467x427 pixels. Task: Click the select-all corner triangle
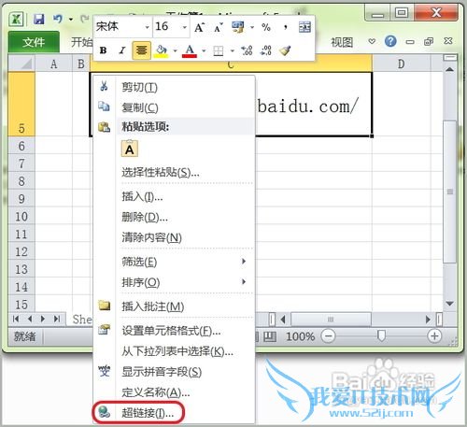(x=21, y=64)
